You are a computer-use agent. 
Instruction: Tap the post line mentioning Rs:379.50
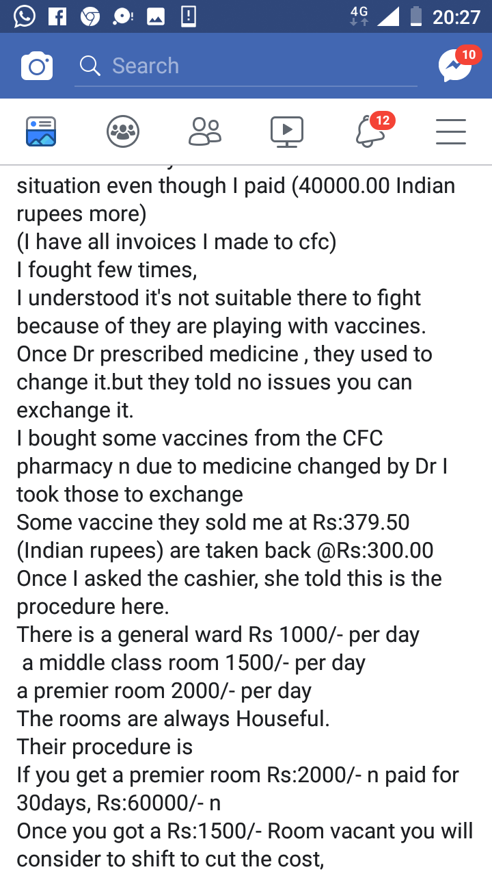[x=213, y=523]
